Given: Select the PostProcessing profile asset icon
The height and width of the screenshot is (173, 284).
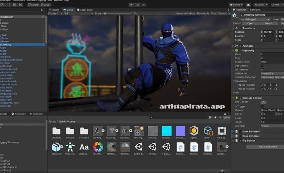Looking at the screenshot, I should tap(98, 147).
